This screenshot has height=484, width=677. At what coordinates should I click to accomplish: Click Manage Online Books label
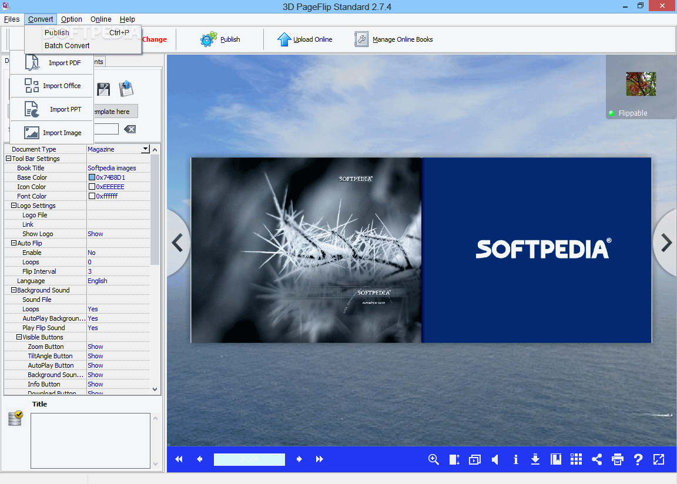403,39
